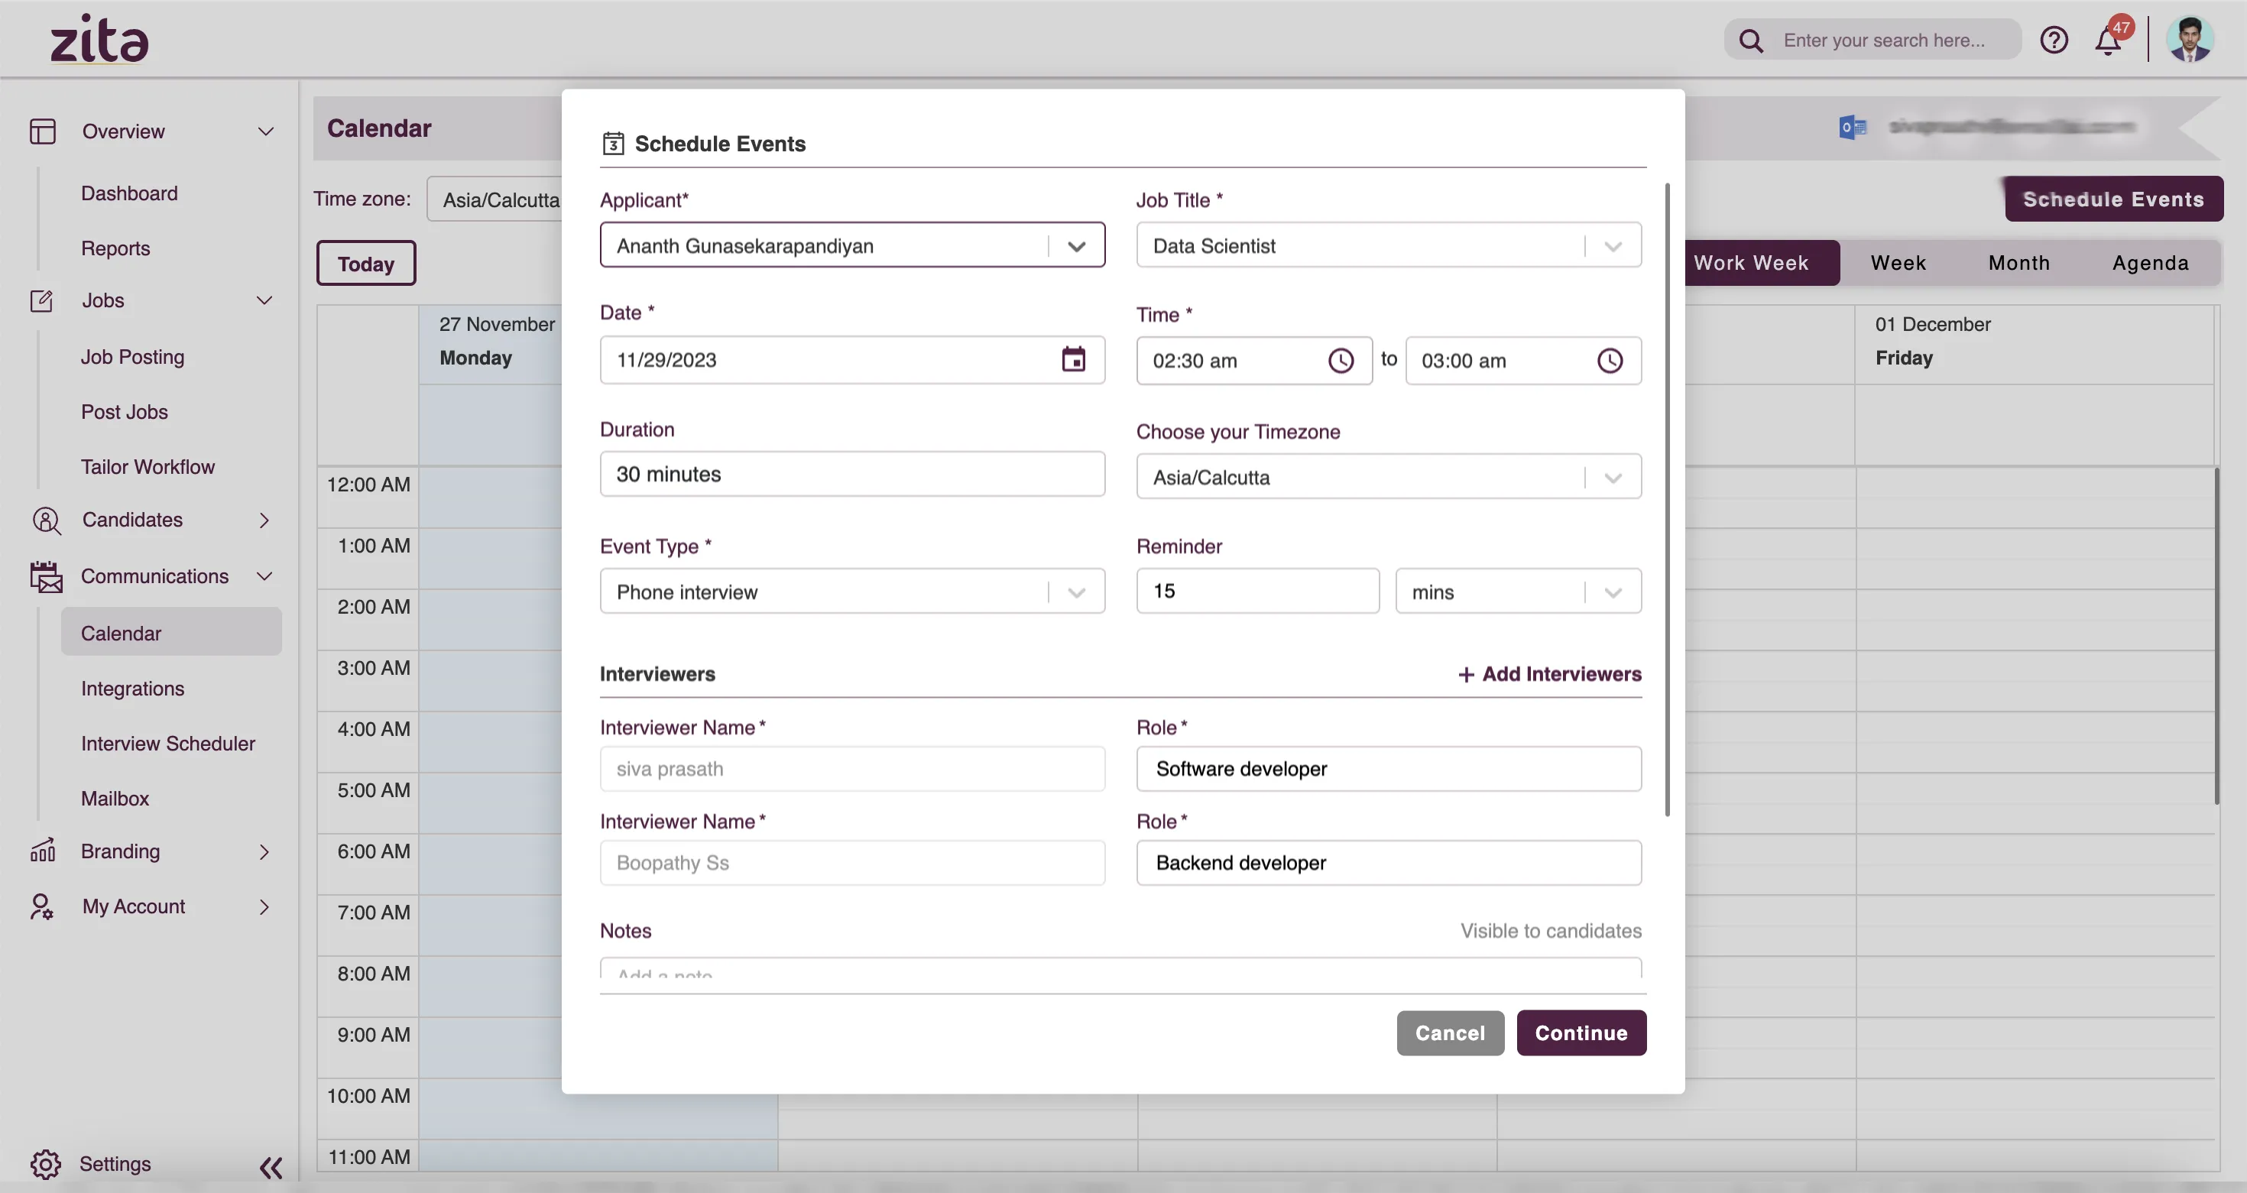Viewport: 2247px width, 1193px height.
Task: Click the Schedule Events button on calendar
Action: [2113, 199]
